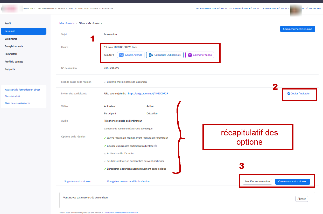Click the Composer le numéro de États-Unis text
The image size is (323, 214).
128,129
